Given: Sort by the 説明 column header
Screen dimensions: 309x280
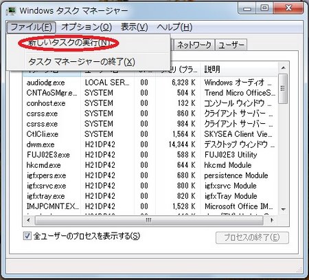Looking at the screenshot, I should pos(240,69).
